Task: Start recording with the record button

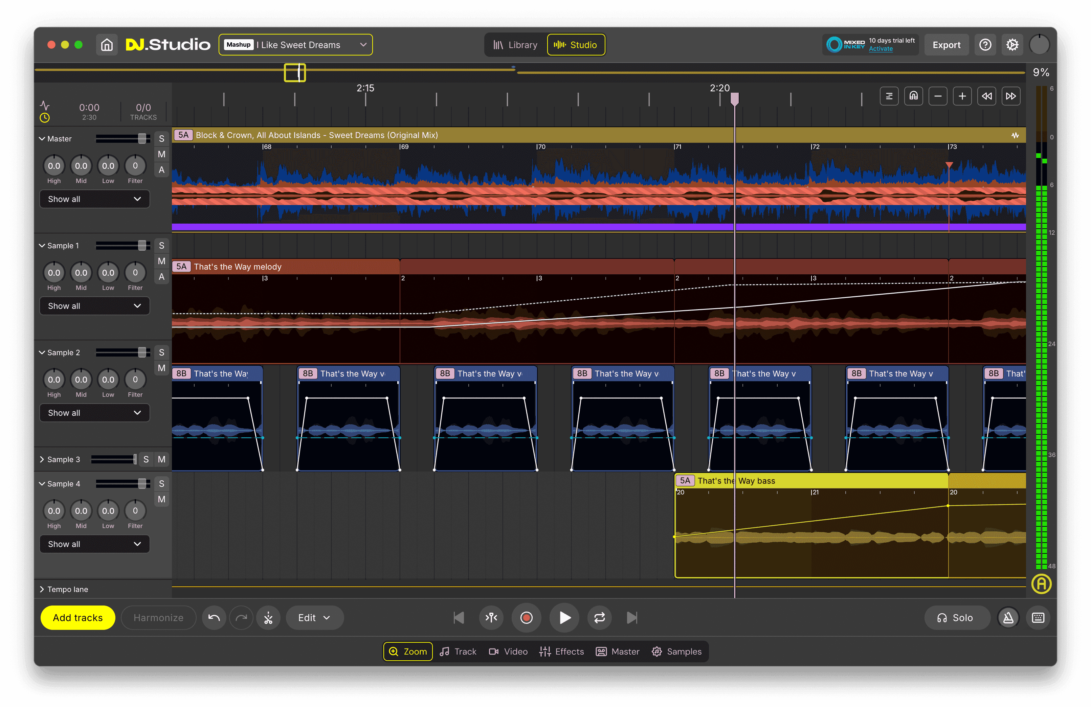Action: pyautogui.click(x=527, y=618)
